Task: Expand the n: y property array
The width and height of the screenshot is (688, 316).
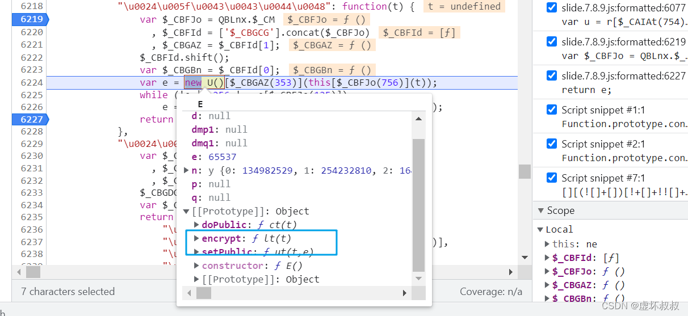Action: (186, 170)
